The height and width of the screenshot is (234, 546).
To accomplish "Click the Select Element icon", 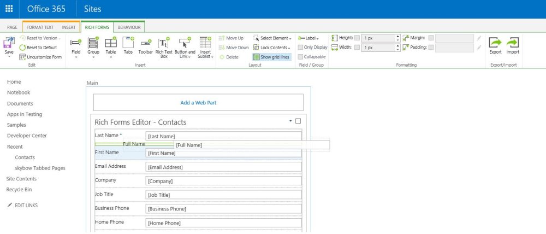I will [x=256, y=38].
